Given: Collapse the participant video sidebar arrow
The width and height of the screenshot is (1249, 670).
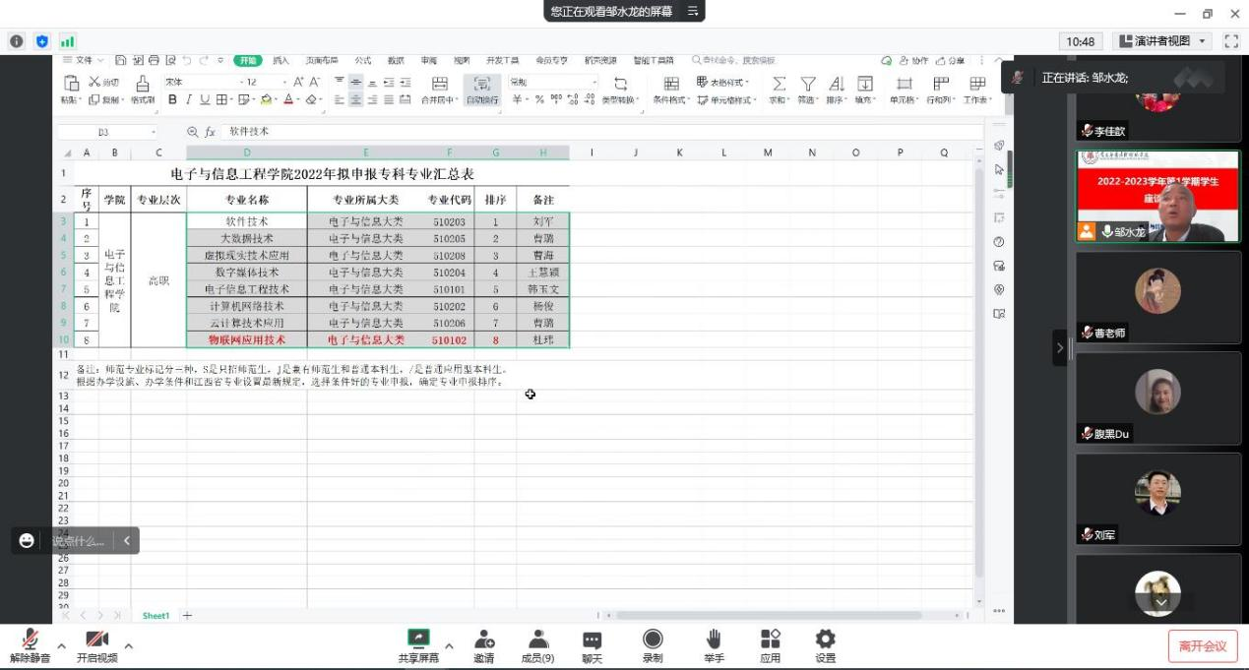Looking at the screenshot, I should [1060, 347].
